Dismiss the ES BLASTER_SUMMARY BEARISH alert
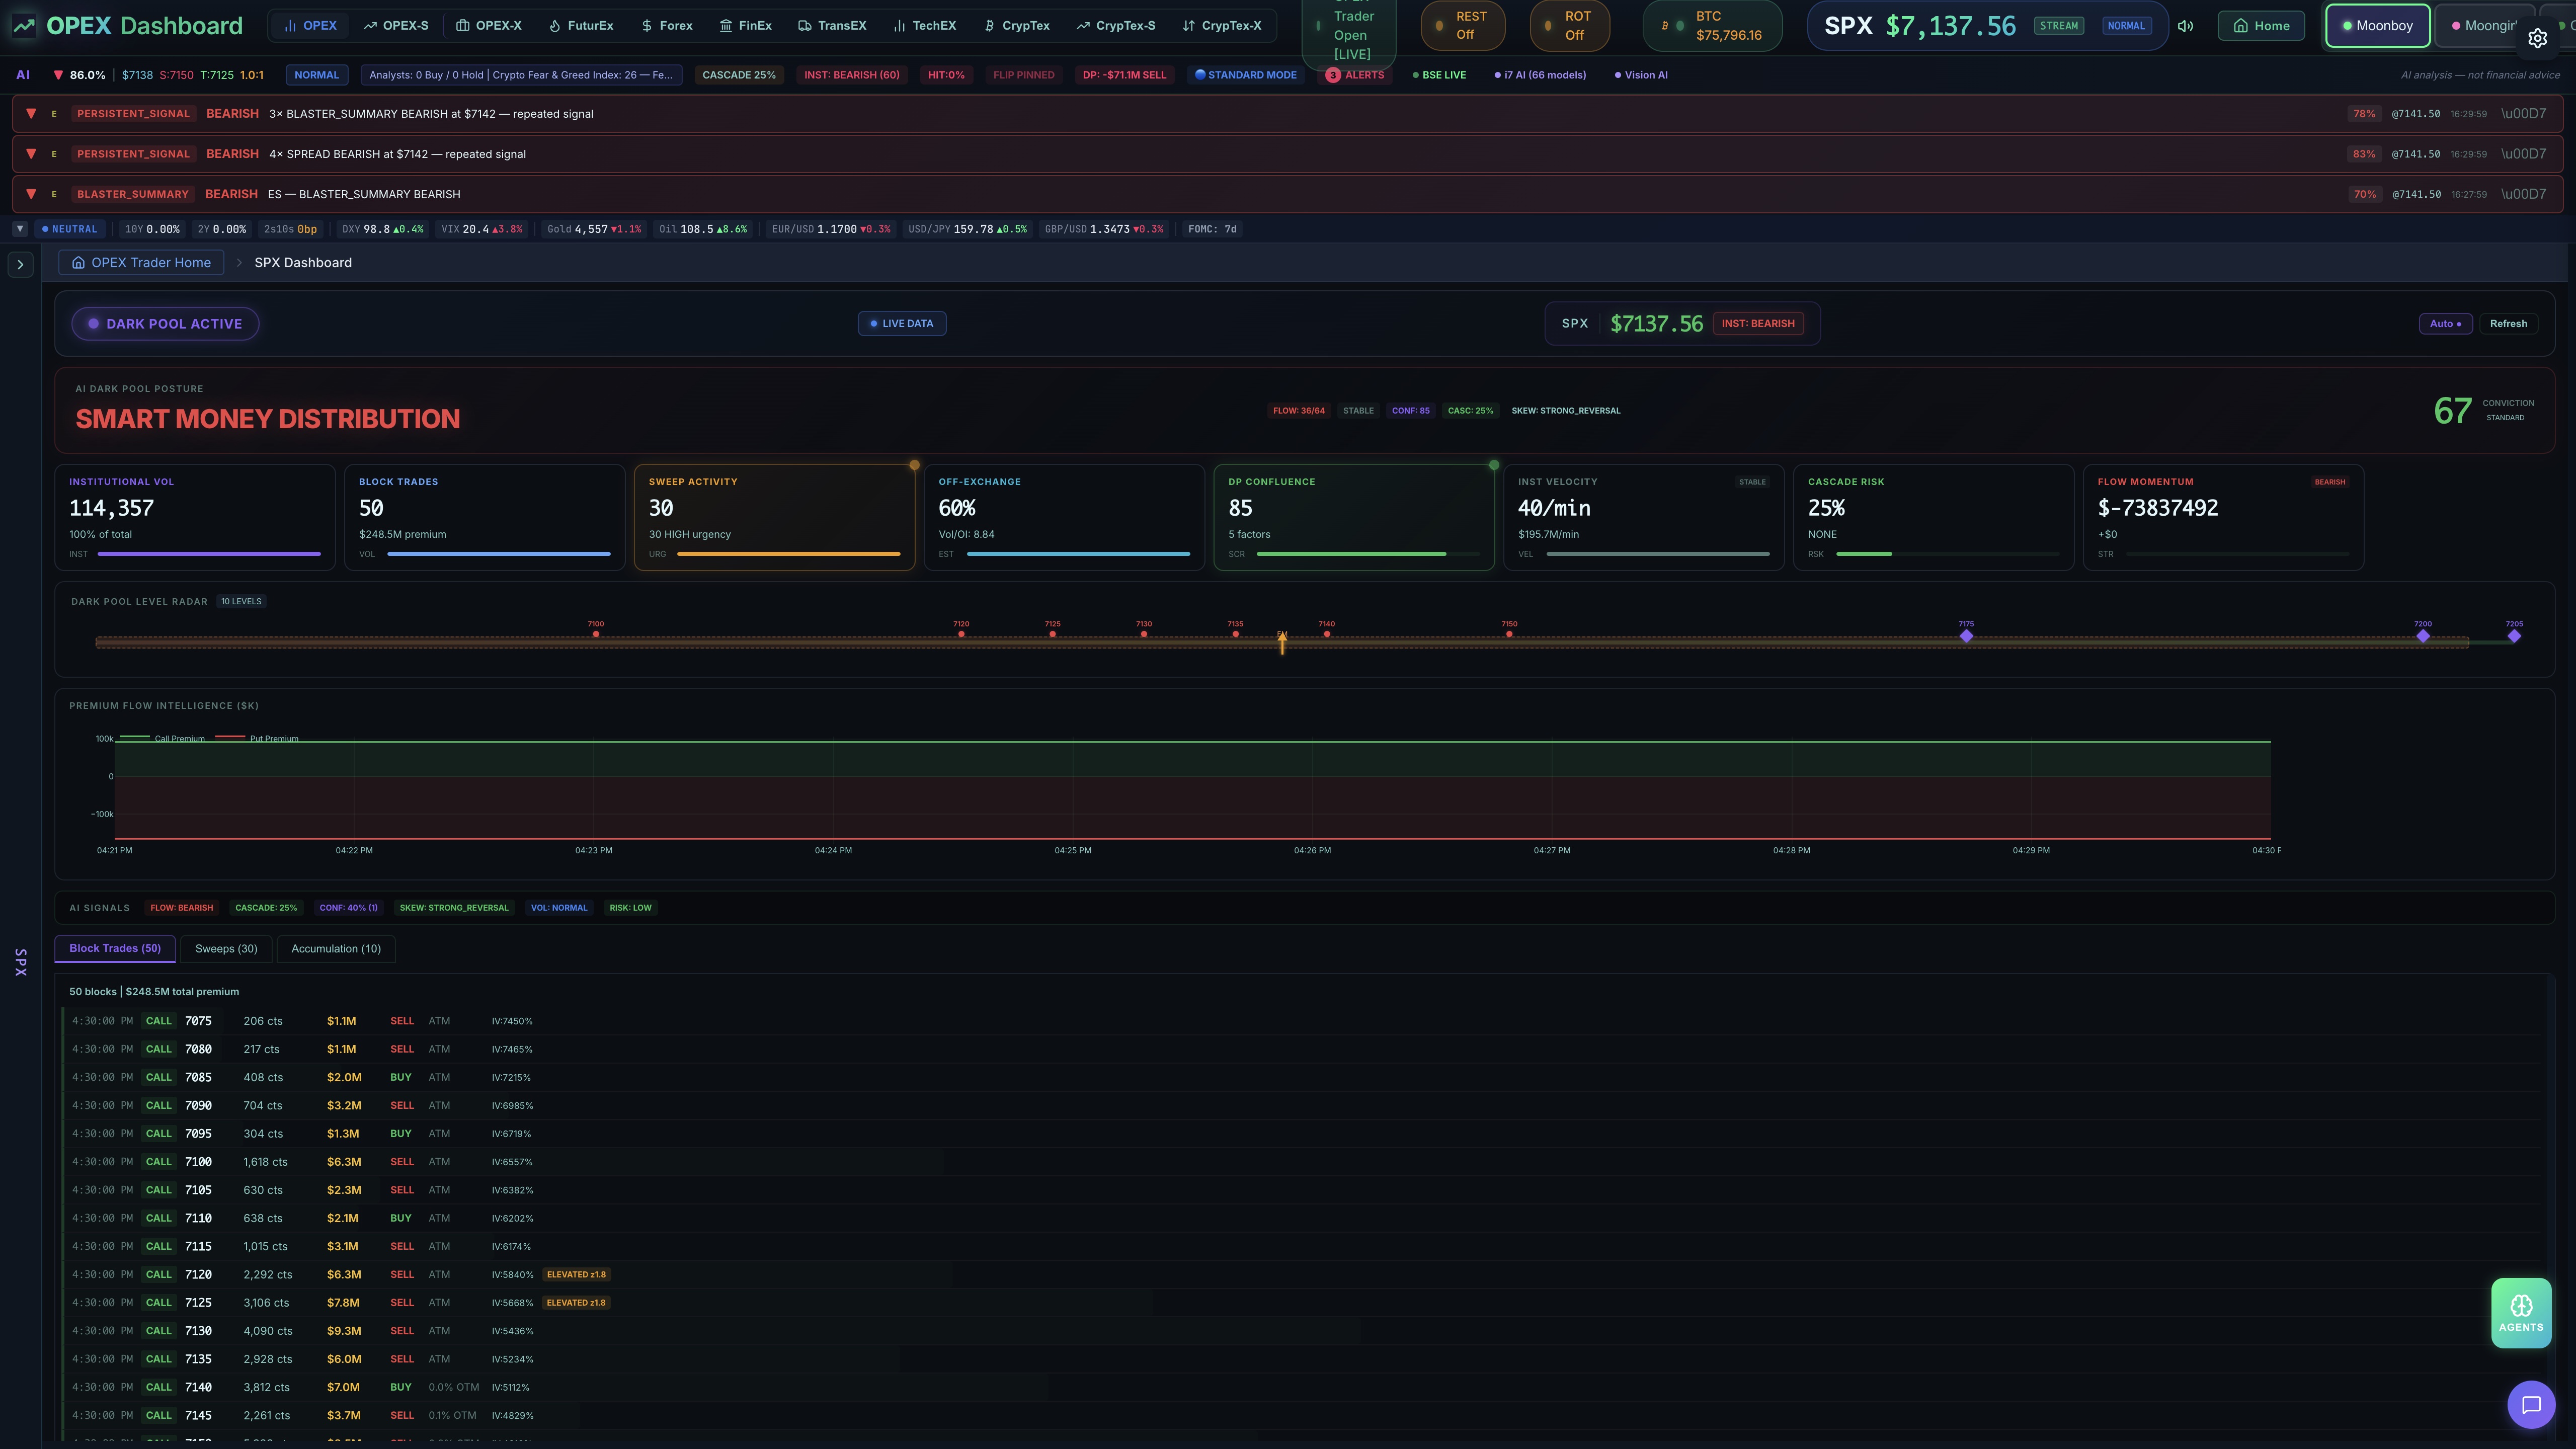The image size is (2576, 1449). point(2523,194)
